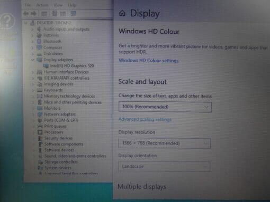Click the Network adapters icon
This screenshot has height=202, width=270.
point(40,114)
